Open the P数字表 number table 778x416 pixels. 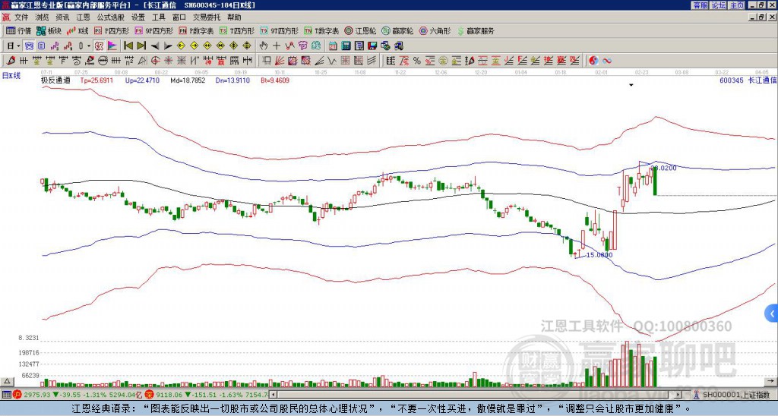(x=196, y=30)
